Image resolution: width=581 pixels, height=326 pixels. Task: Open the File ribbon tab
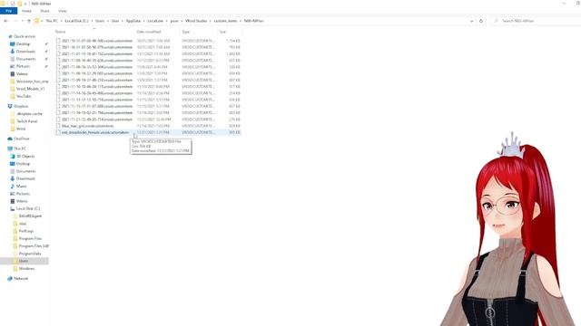coord(8,11)
